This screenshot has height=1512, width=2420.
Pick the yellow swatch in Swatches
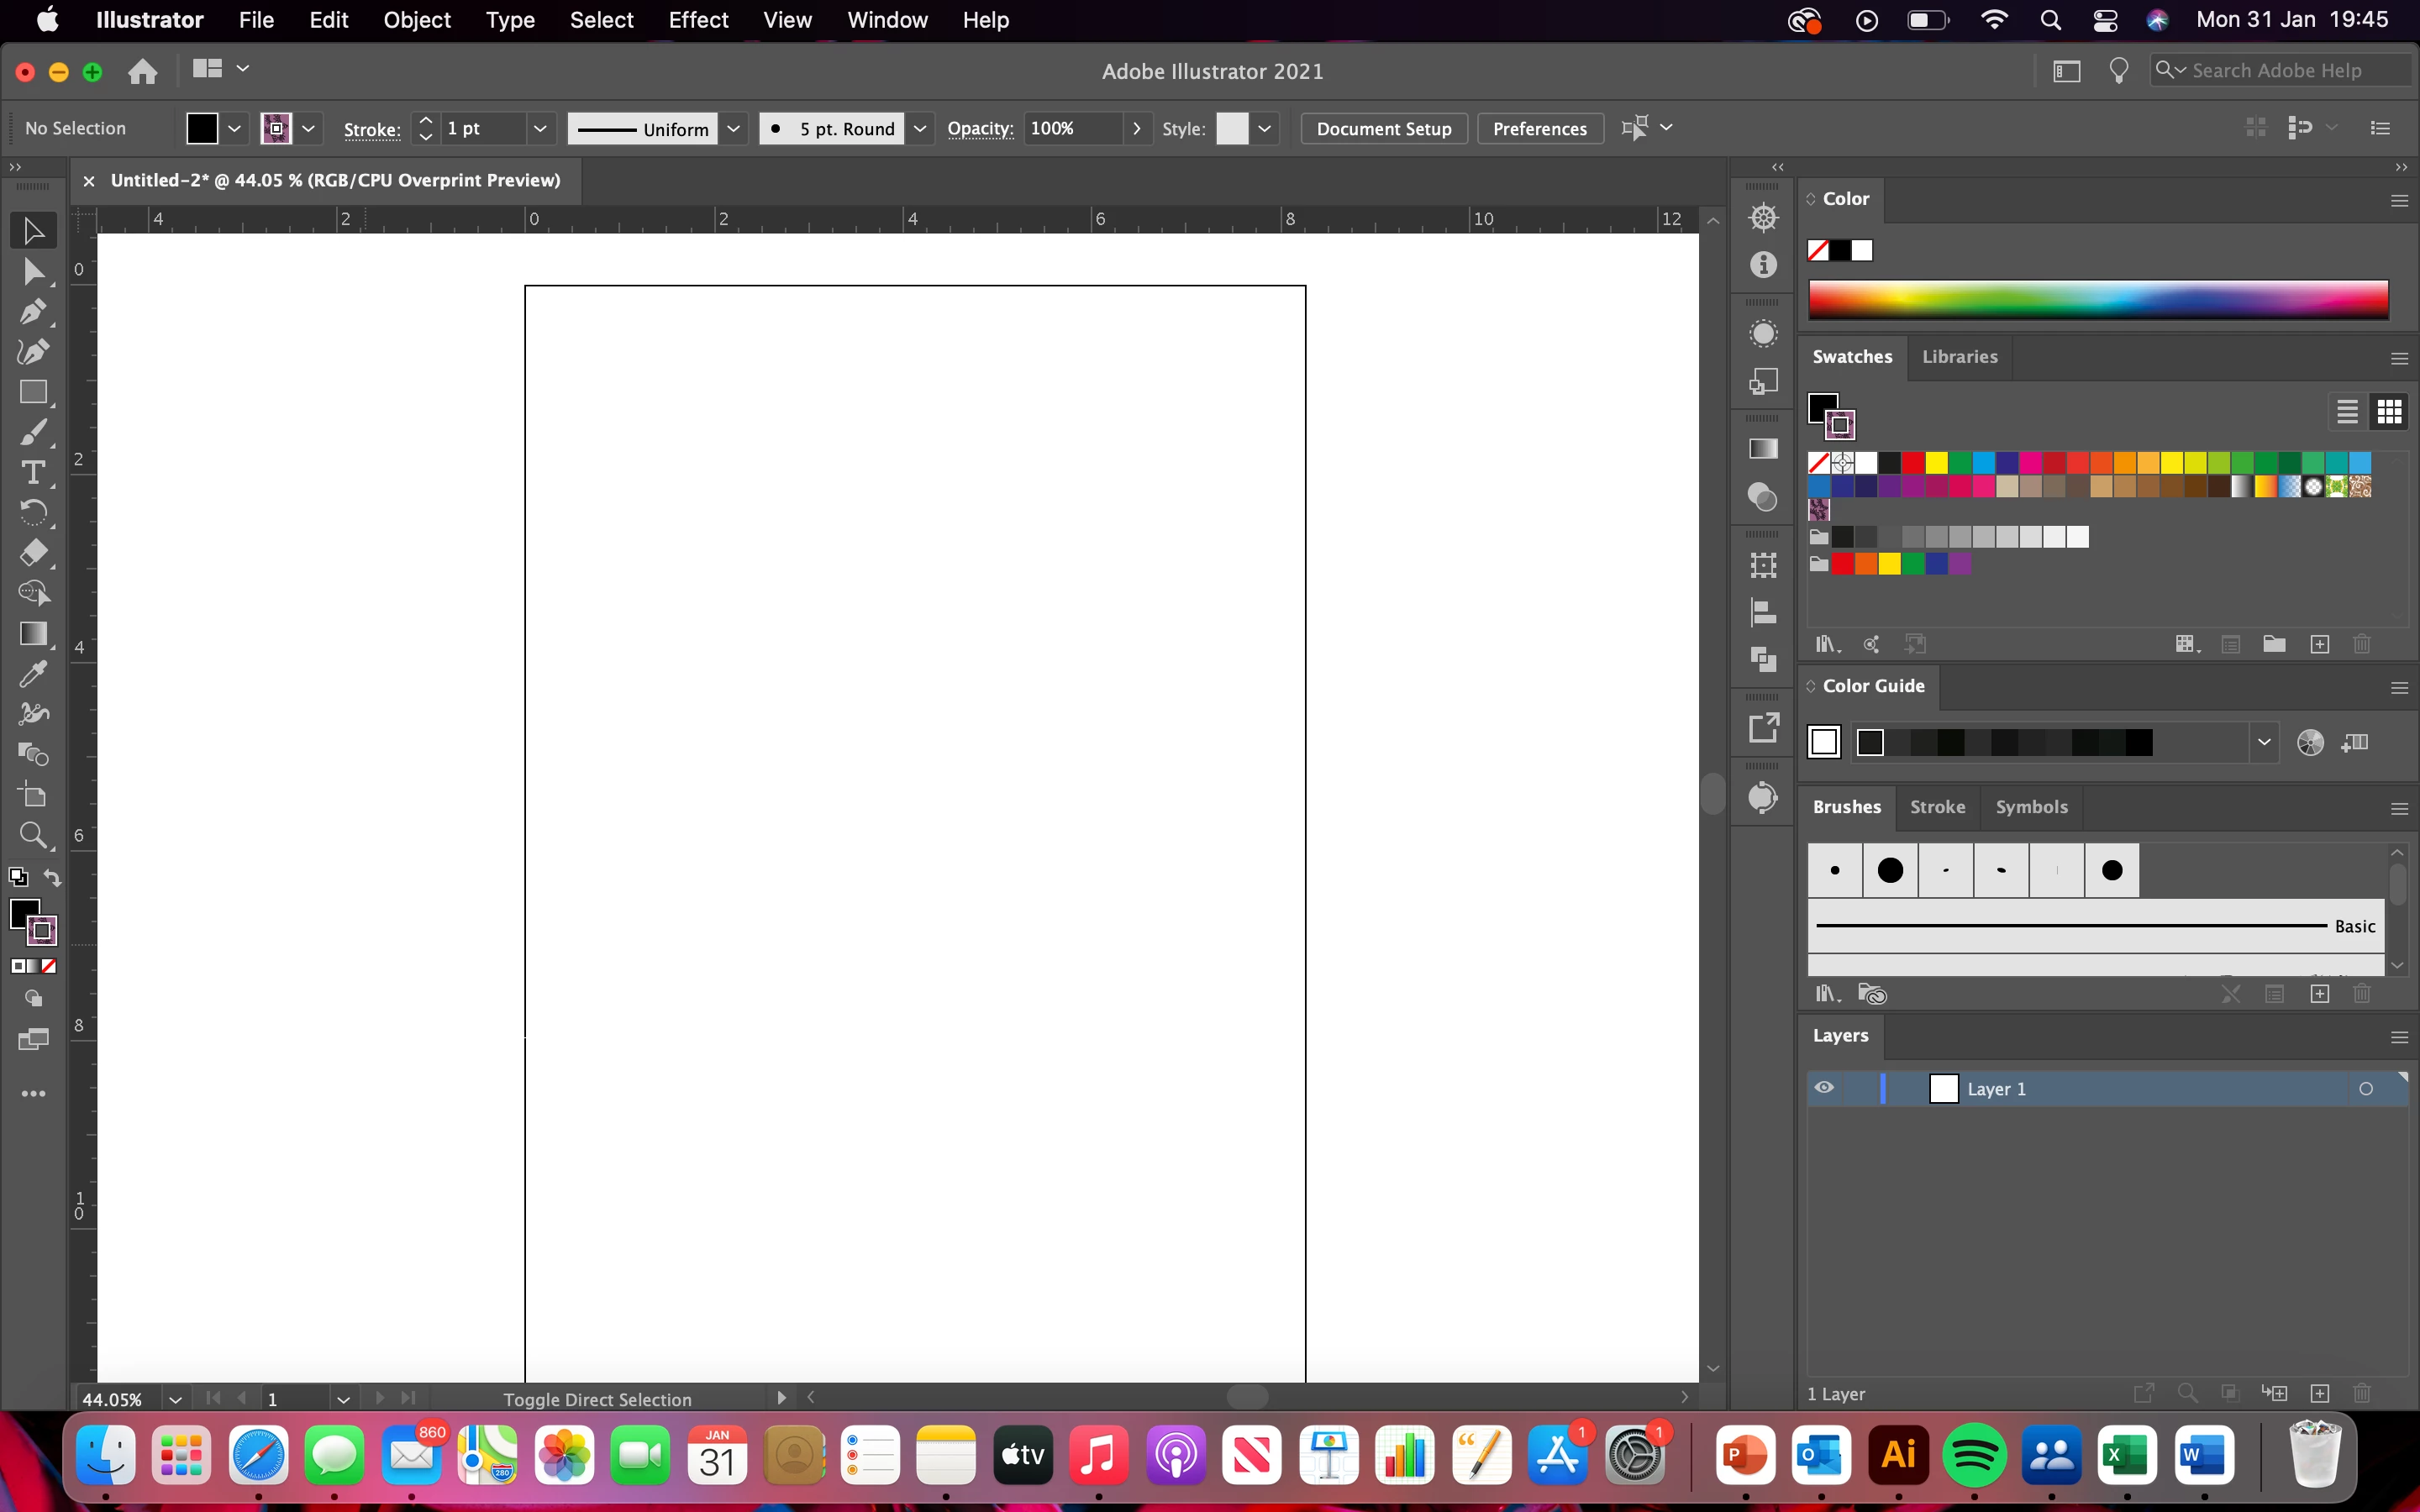pos(1936,462)
